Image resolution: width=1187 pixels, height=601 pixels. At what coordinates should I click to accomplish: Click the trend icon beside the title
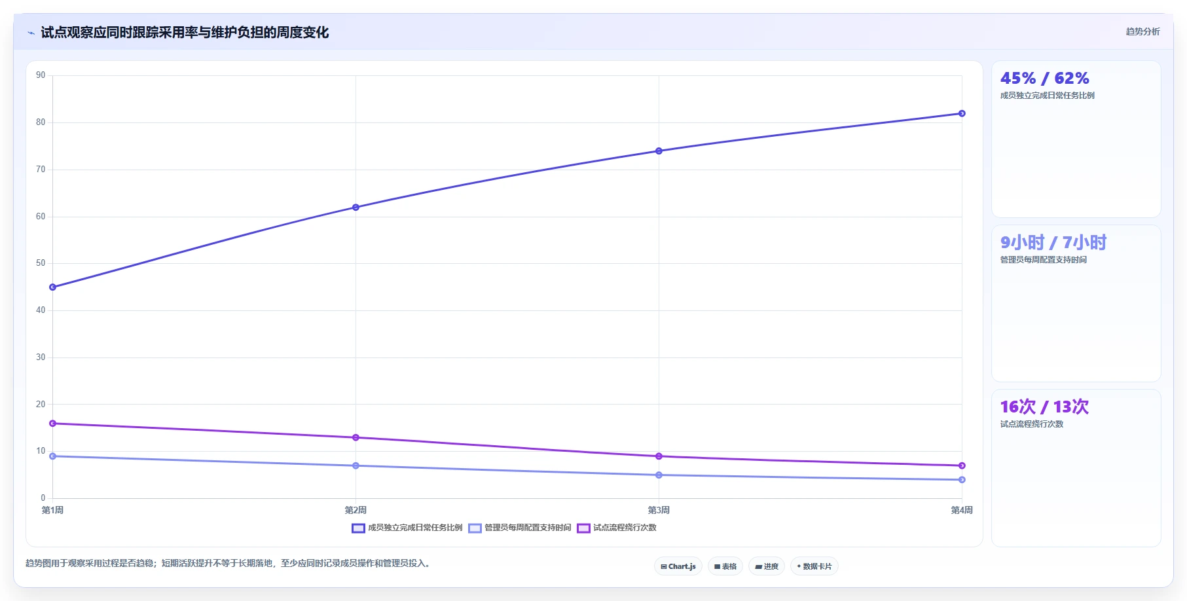tap(31, 33)
